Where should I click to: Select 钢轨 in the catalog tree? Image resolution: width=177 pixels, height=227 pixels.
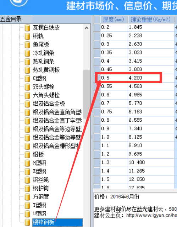click(x=38, y=36)
